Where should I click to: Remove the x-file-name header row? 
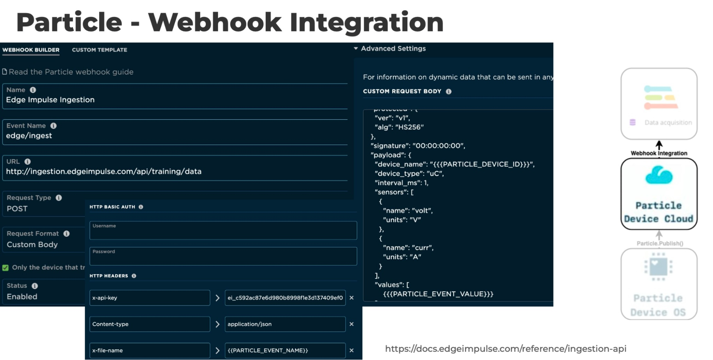click(x=352, y=351)
